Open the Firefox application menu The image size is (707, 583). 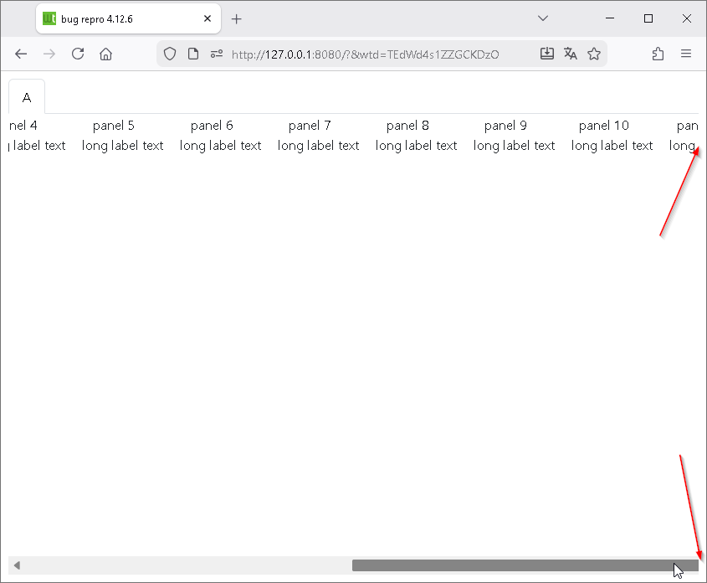click(x=686, y=54)
